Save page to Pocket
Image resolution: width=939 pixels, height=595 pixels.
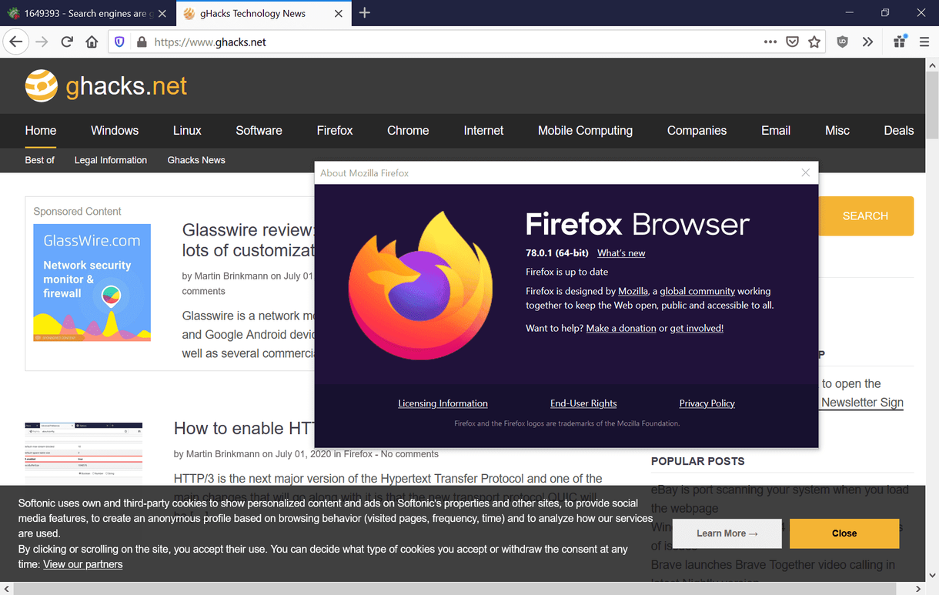792,42
